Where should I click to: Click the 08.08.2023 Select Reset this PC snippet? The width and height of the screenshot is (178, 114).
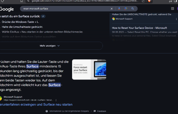(145, 34)
